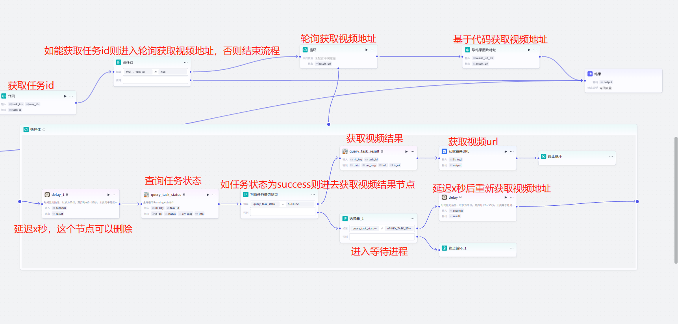Run the query_task_result node with its play button
The image size is (678, 324).
coord(407,151)
